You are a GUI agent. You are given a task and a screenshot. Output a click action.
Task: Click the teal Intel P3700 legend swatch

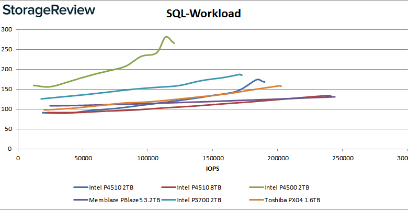coord(168,200)
